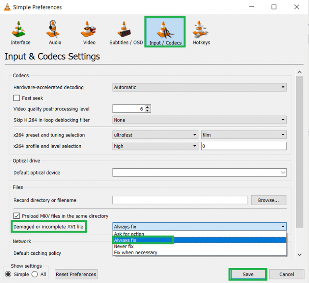Click the scrollbar down arrow
This screenshot has width=309, height=283.
[299, 254]
